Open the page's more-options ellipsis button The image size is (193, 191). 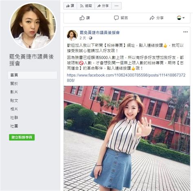(116, 6)
